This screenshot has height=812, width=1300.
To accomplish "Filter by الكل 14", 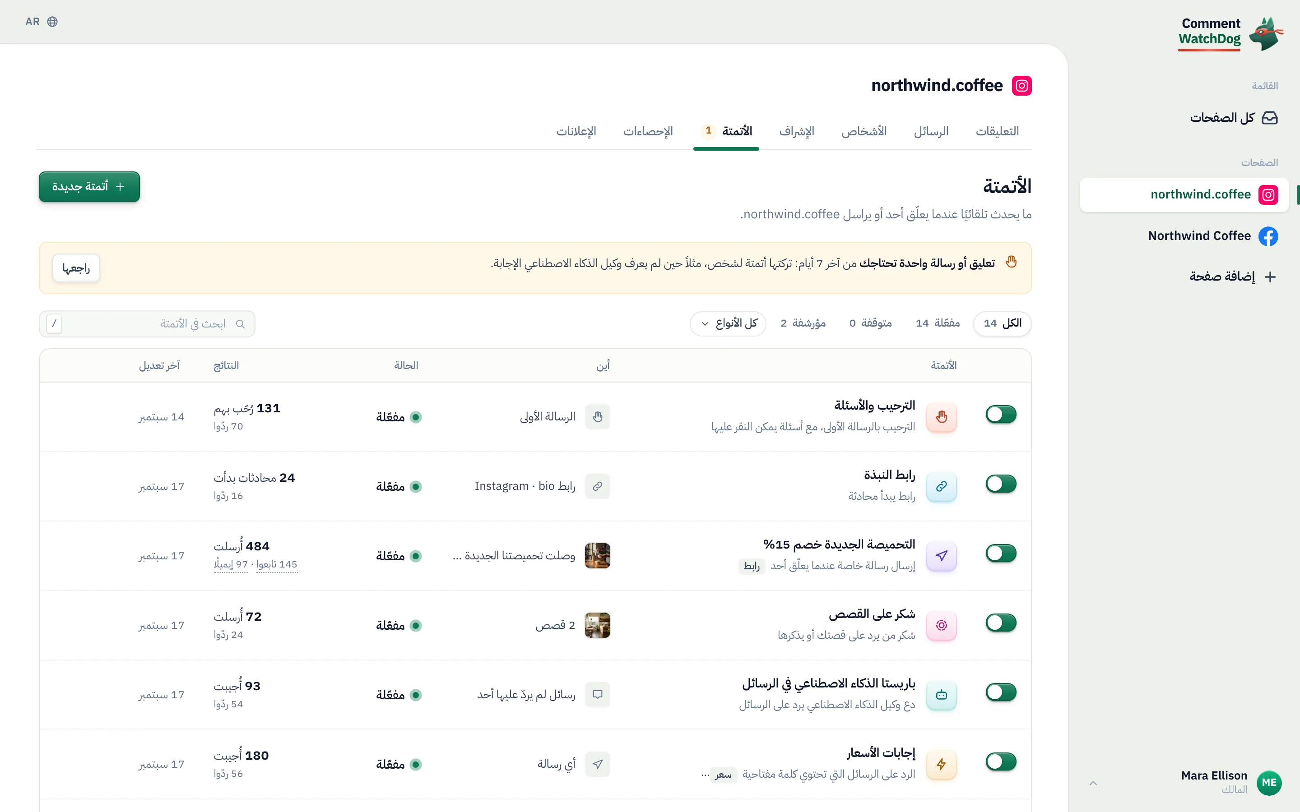I will click(x=1003, y=324).
